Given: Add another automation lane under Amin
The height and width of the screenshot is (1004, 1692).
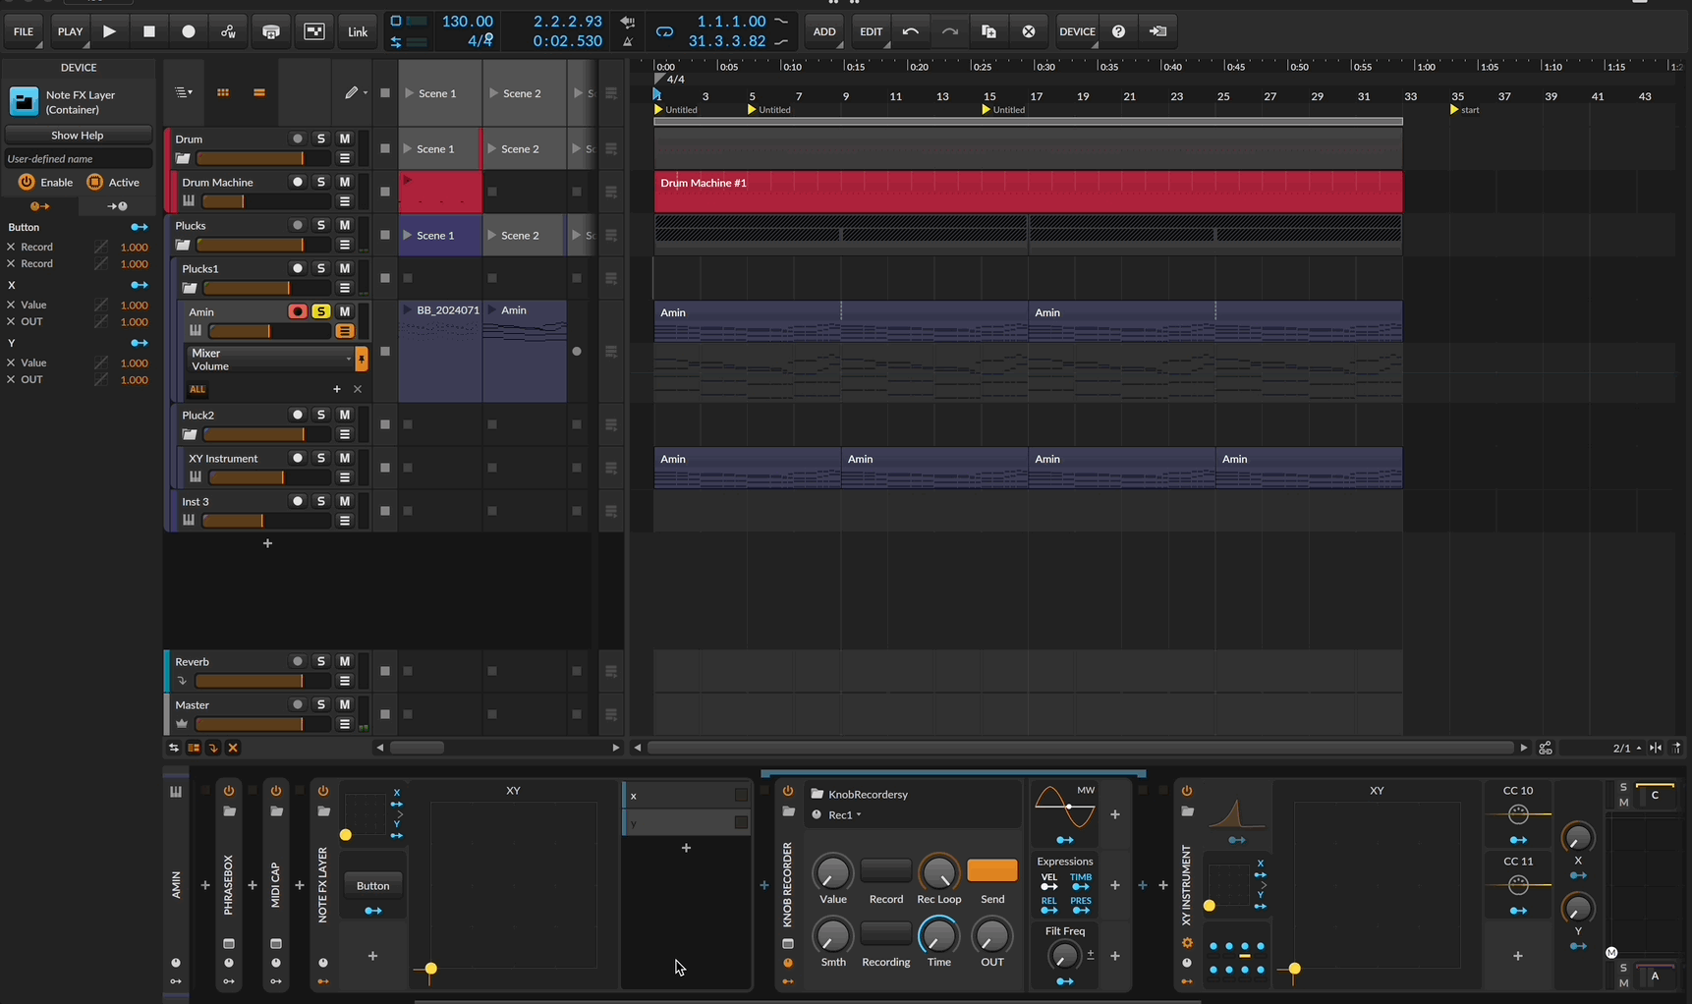Looking at the screenshot, I should tap(337, 389).
